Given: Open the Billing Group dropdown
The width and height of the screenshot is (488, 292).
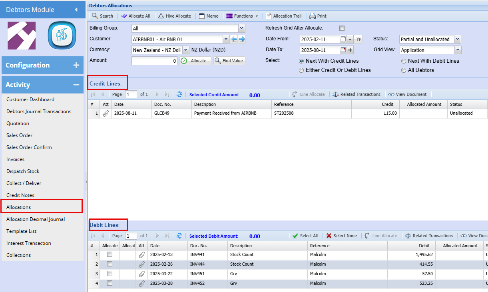Looking at the screenshot, I should (241, 28).
